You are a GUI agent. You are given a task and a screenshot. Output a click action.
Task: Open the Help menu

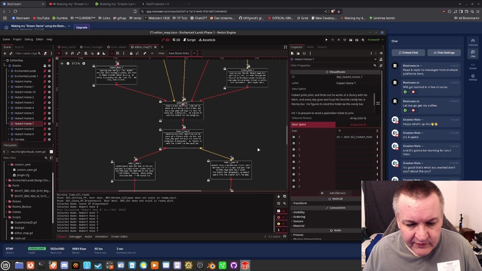[x=49, y=39]
